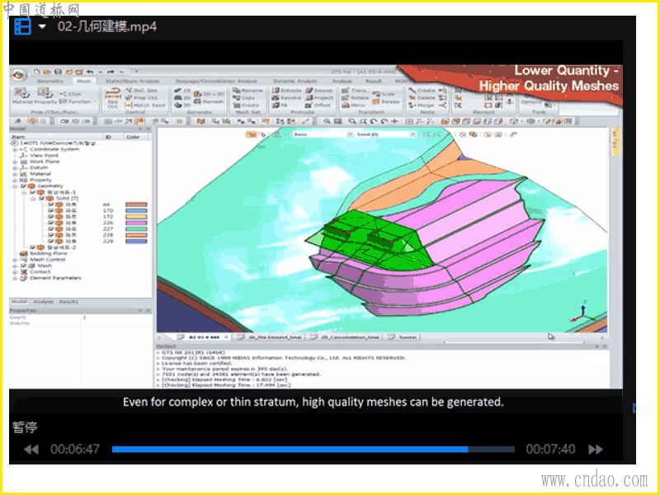660x495 pixels.
Task: Collapse the Geometry tree node
Action: [x=15, y=186]
